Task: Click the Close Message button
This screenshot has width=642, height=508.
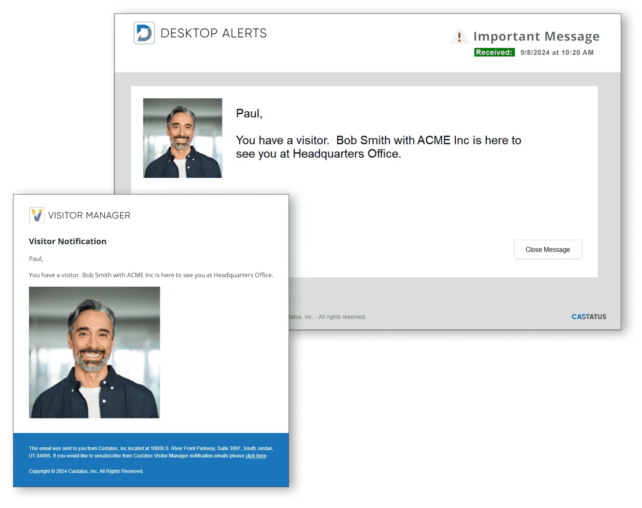Action: 548,250
